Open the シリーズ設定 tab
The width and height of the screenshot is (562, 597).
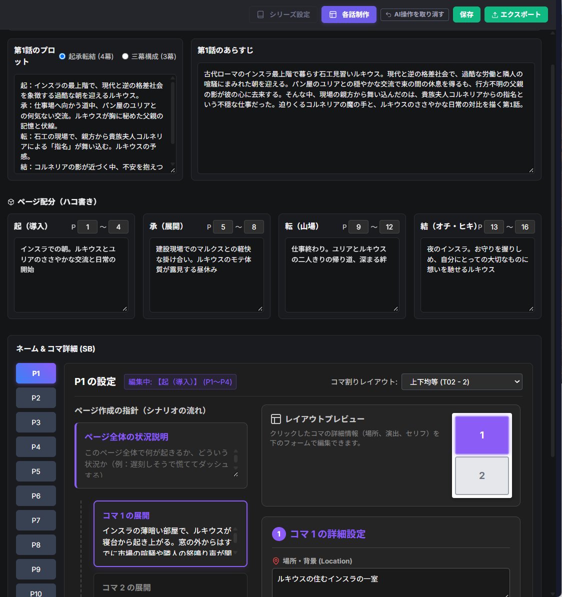click(x=283, y=14)
